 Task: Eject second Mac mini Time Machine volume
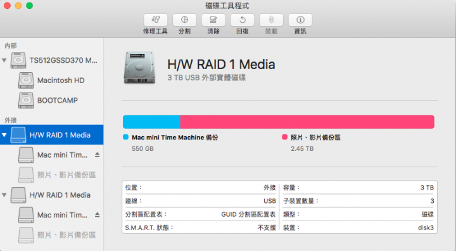click(98, 215)
